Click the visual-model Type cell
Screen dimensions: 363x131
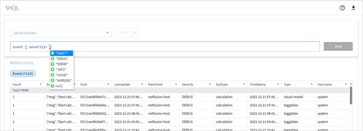298,97
